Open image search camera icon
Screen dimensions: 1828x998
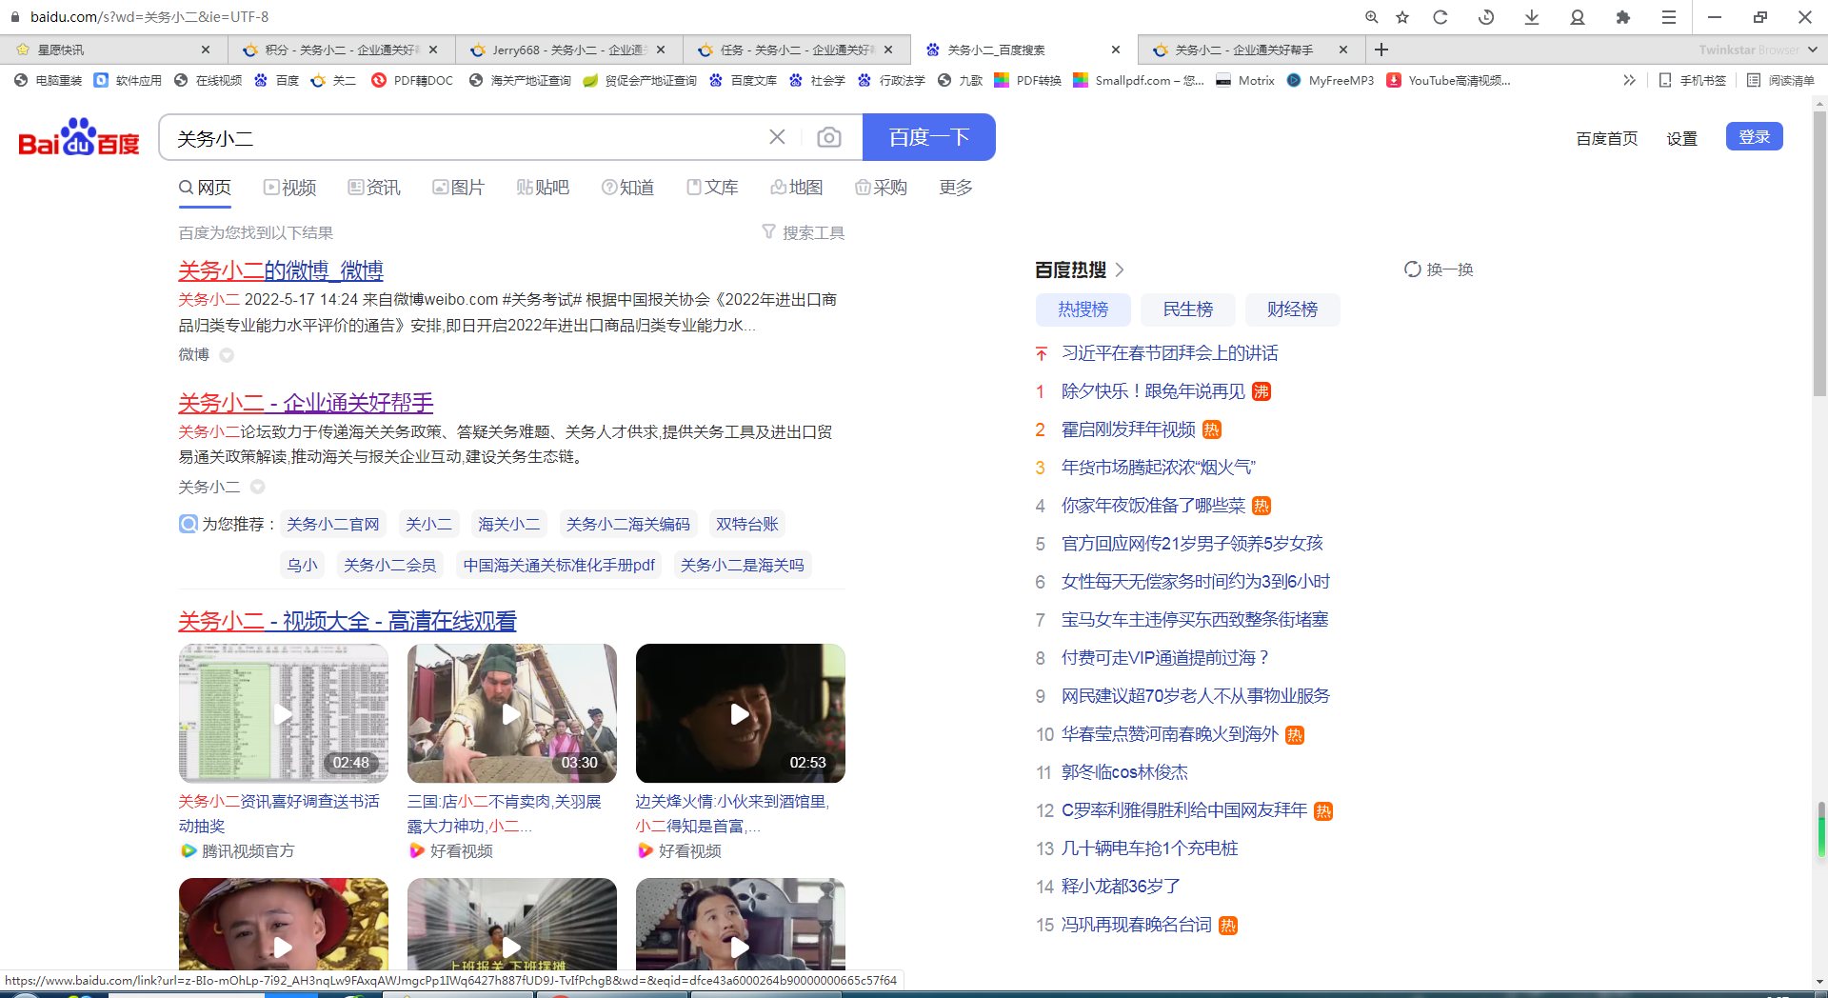pos(829,137)
